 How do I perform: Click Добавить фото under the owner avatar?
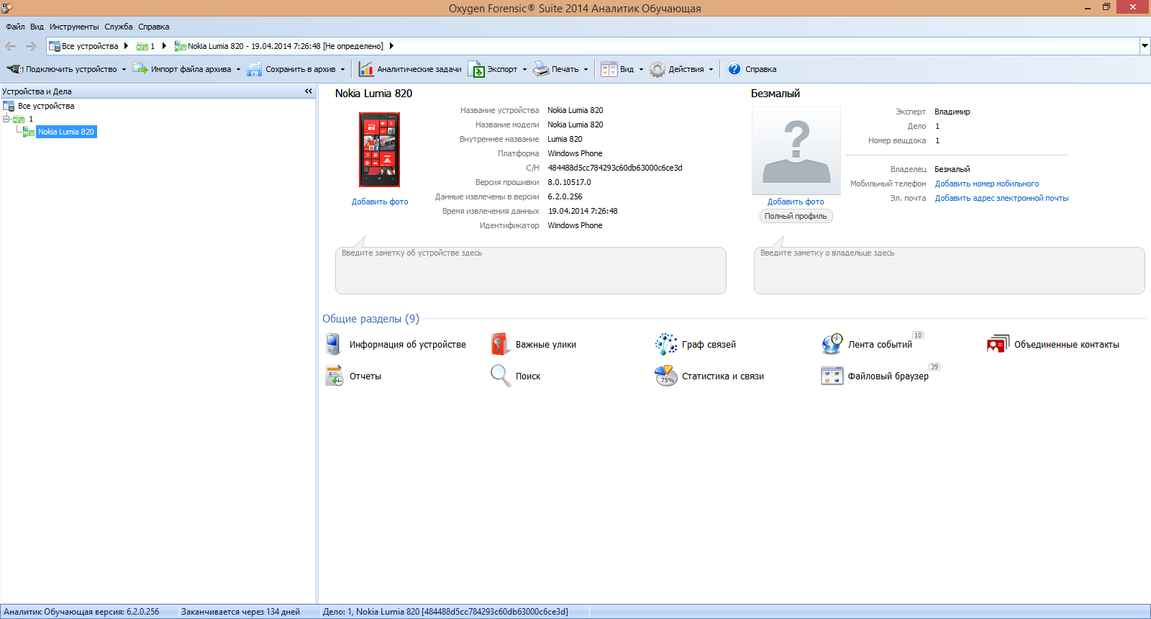click(x=796, y=202)
